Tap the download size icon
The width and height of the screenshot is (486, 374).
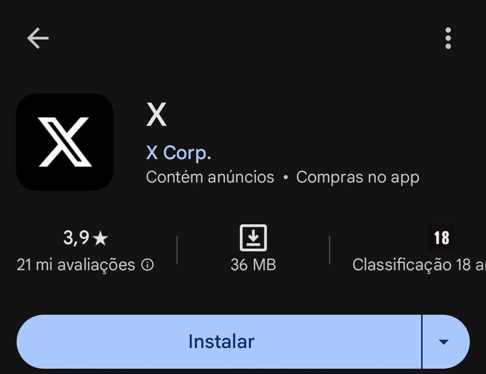pyautogui.click(x=253, y=238)
